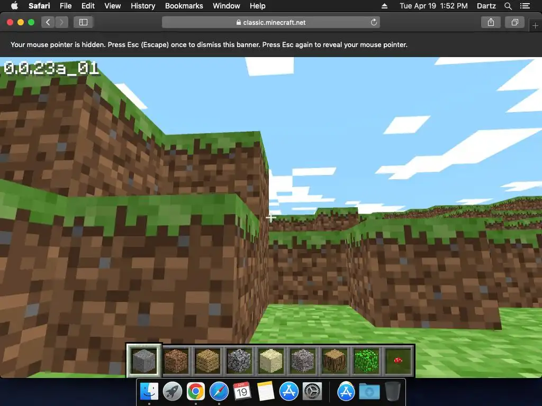Open Notification Center list icon
Image resolution: width=542 pixels, height=406 pixels.
(x=525, y=6)
